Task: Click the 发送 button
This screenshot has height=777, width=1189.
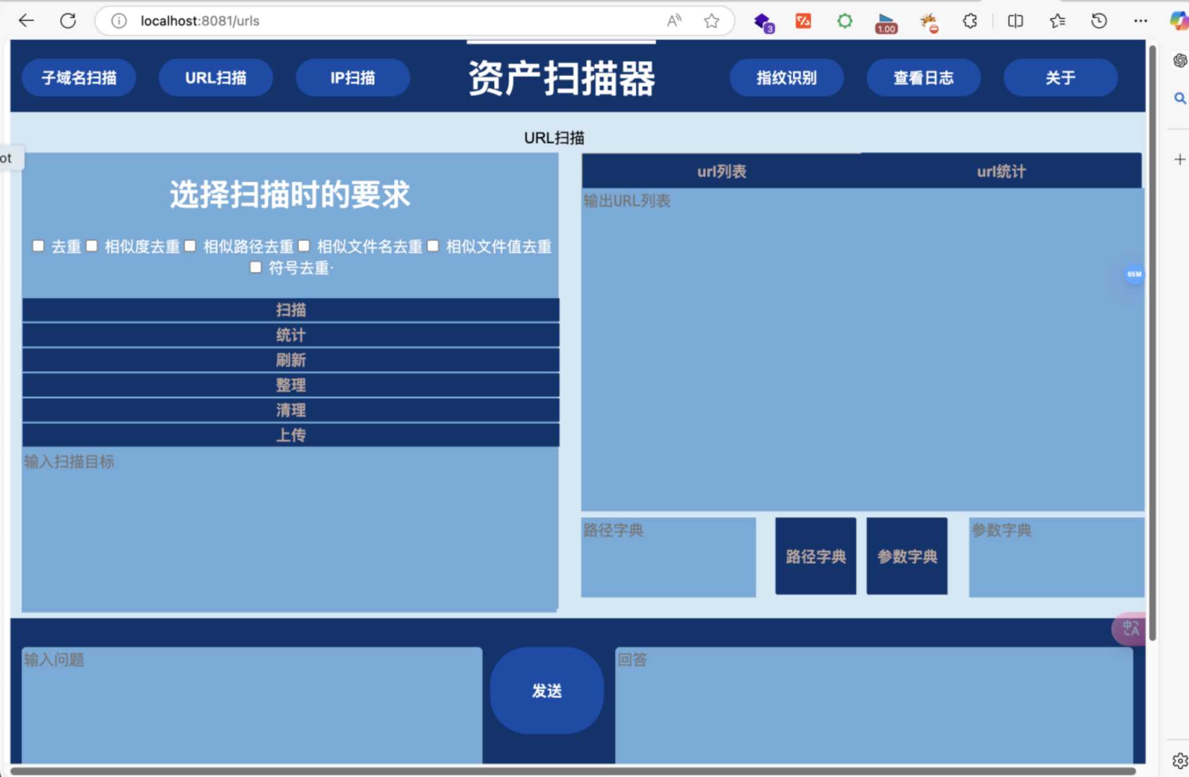Action: [546, 691]
